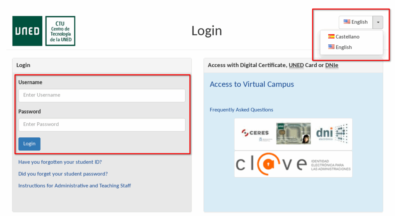395x216 pixels.
Task: Open Instructions for Administrative and Teaching Staff
Action: (74, 186)
